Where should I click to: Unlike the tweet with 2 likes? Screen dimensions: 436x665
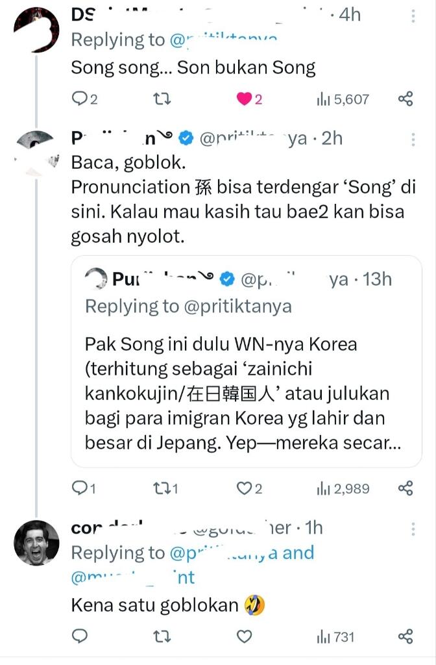(242, 97)
